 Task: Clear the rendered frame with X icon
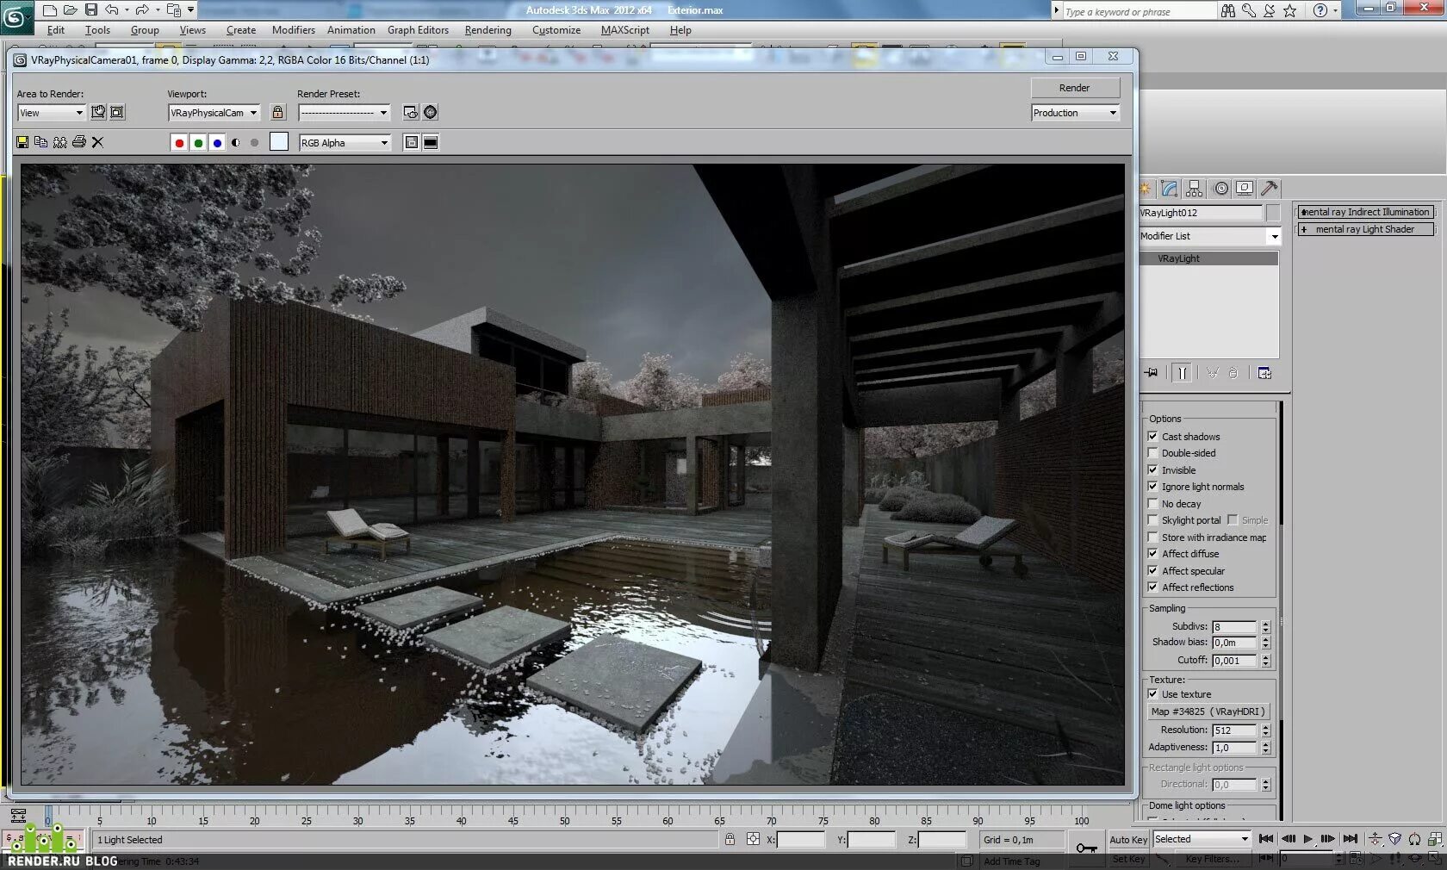(97, 142)
